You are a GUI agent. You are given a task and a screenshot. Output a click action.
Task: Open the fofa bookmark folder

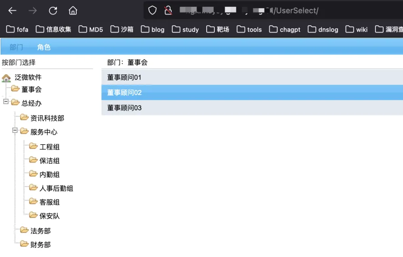tap(17, 29)
